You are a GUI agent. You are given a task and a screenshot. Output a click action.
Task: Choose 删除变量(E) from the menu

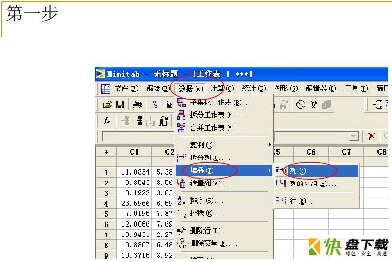(224, 243)
